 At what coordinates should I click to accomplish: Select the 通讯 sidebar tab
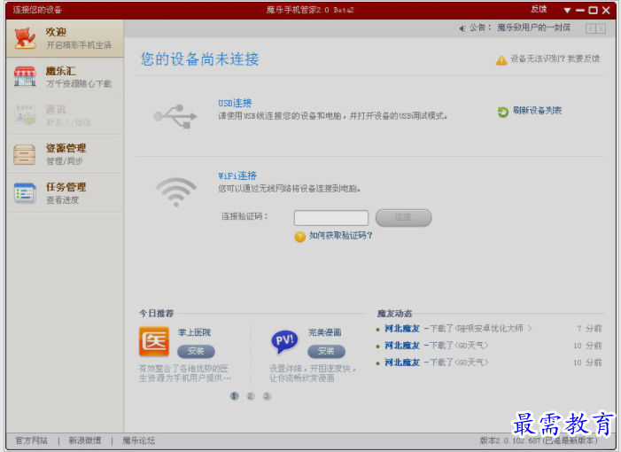coord(65,115)
